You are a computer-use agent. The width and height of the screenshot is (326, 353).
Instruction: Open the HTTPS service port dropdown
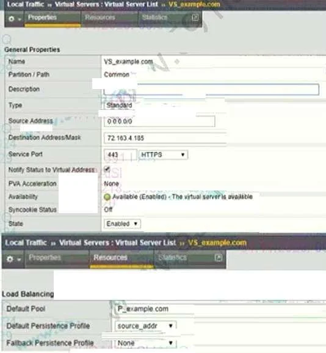point(164,155)
